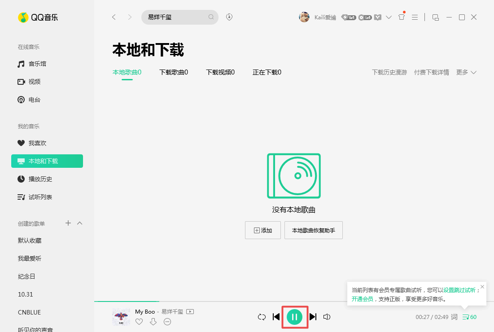Viewport: 494px width, 332px height.
Task: Switch to 下载视频0 tab
Action: tap(220, 72)
